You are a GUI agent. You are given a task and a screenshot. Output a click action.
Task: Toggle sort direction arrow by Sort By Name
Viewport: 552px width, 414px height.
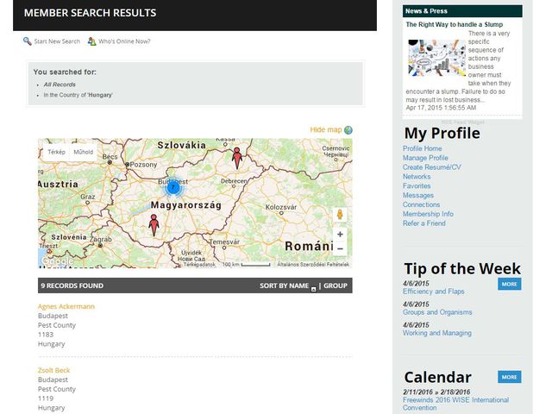[314, 289]
